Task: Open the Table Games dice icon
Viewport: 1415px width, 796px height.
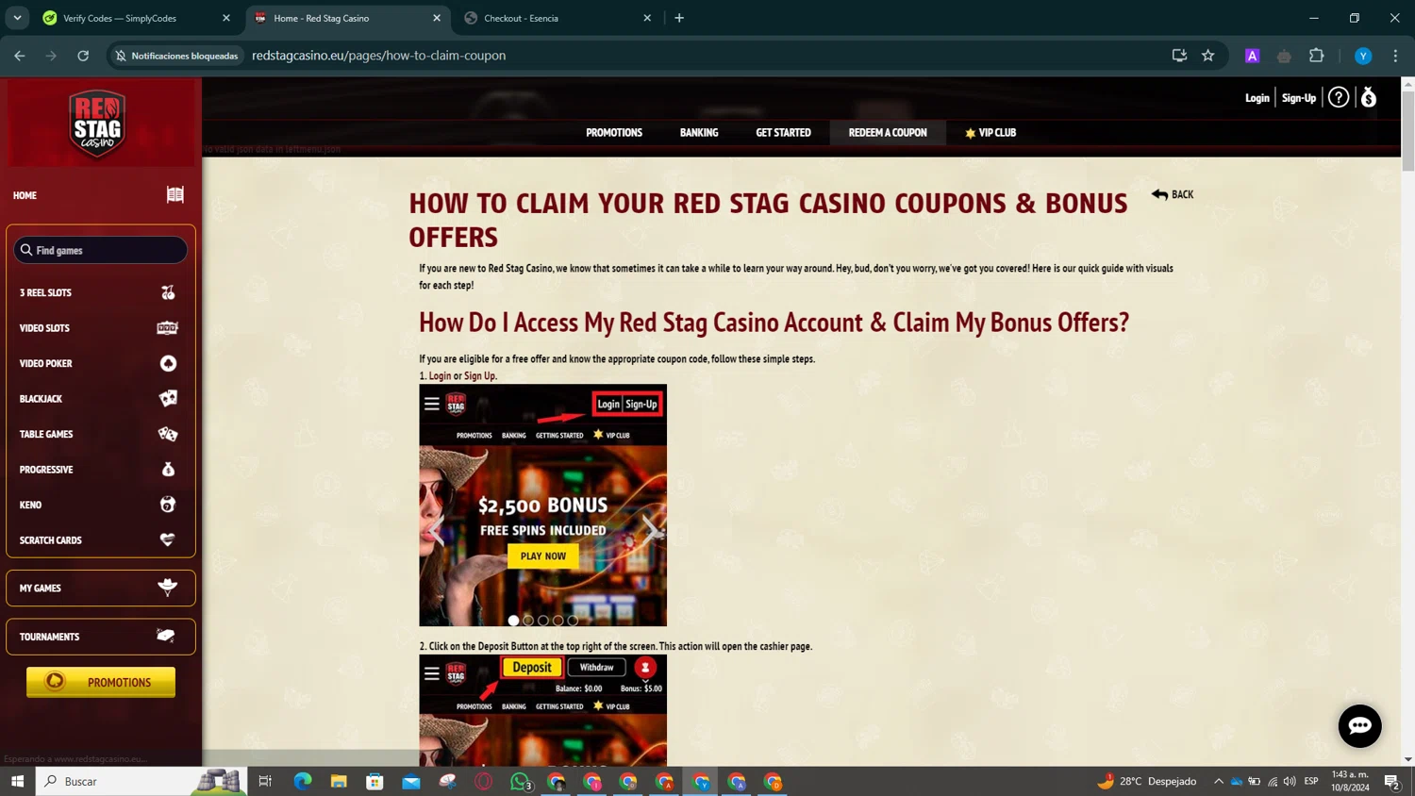Action: click(x=168, y=434)
